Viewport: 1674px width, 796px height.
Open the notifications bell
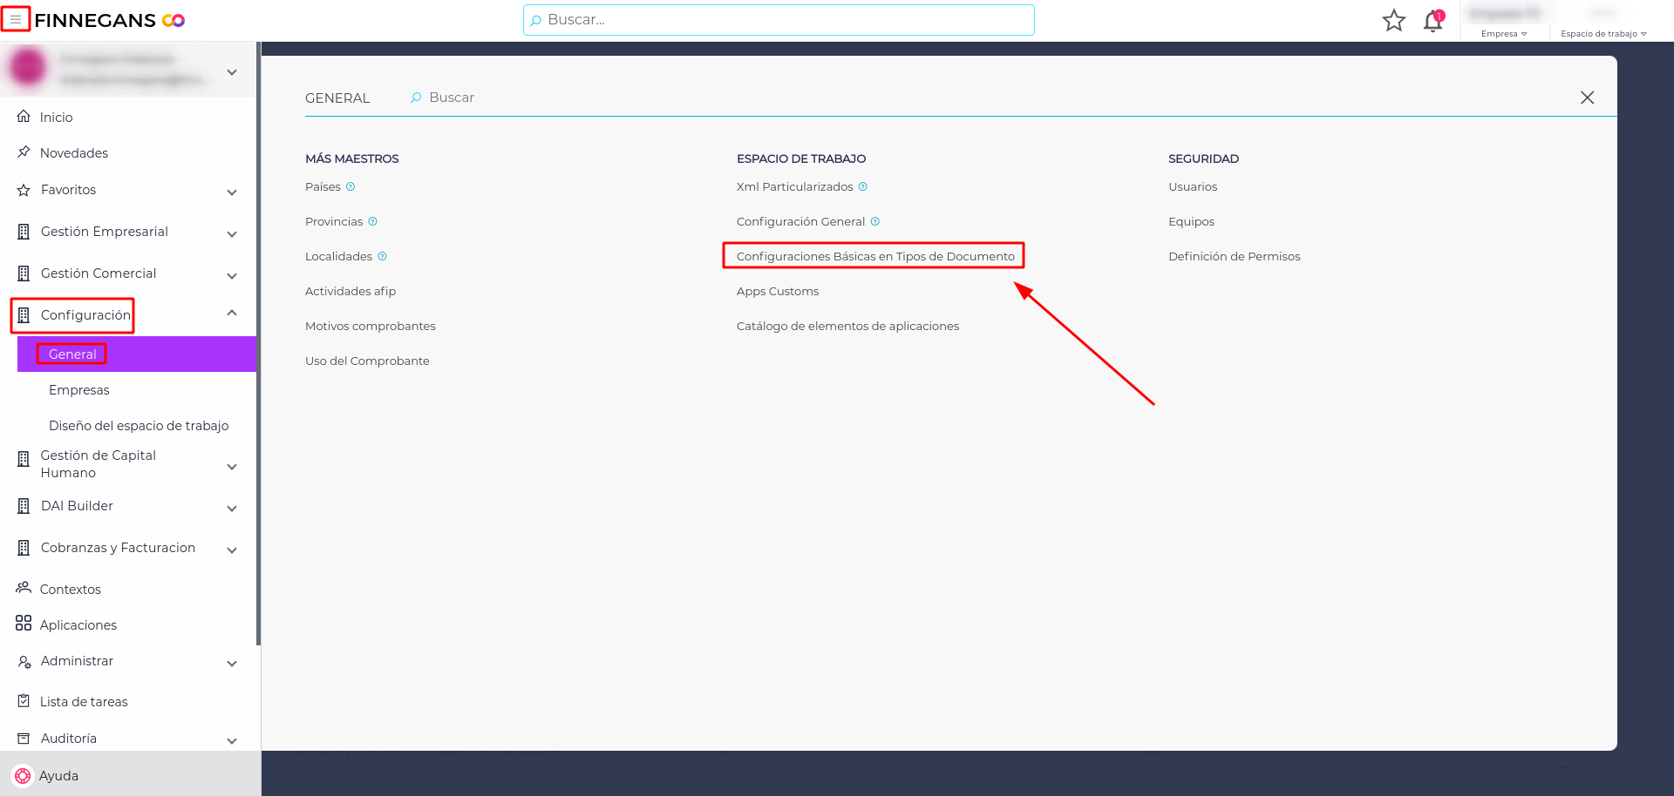pos(1433,21)
